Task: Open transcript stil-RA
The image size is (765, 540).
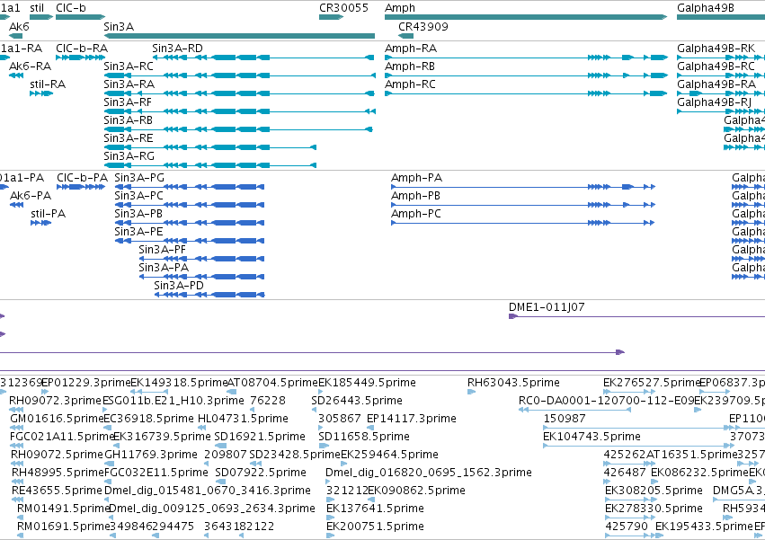Action: pos(48,84)
